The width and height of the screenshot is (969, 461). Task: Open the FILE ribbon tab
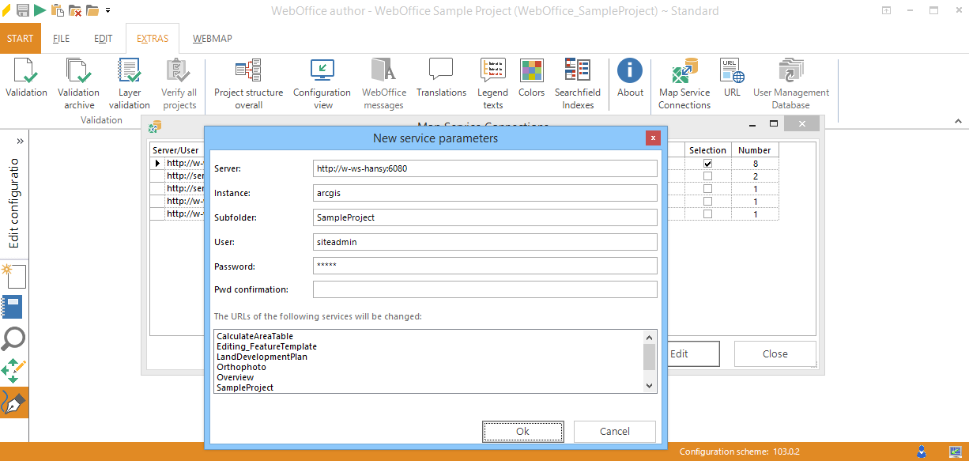coord(61,37)
